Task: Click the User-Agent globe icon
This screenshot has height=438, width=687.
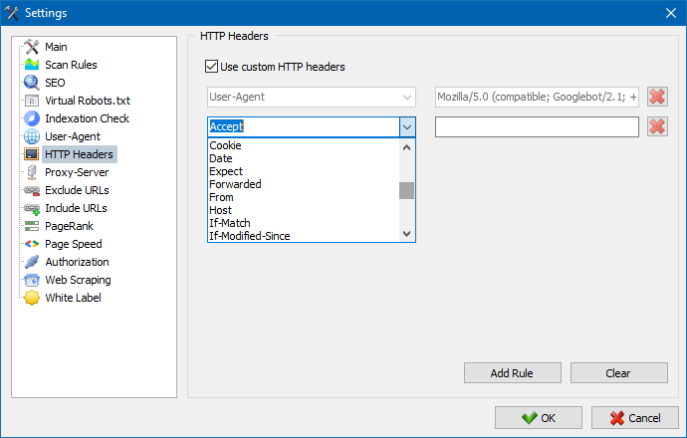Action: (x=32, y=136)
